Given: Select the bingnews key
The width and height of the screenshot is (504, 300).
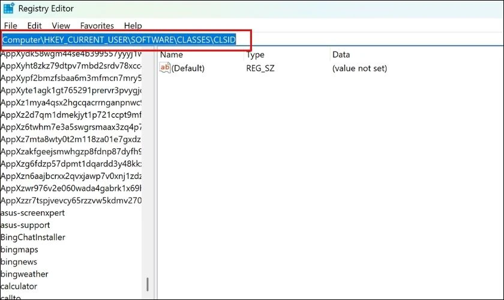Looking at the screenshot, I should (19, 262).
